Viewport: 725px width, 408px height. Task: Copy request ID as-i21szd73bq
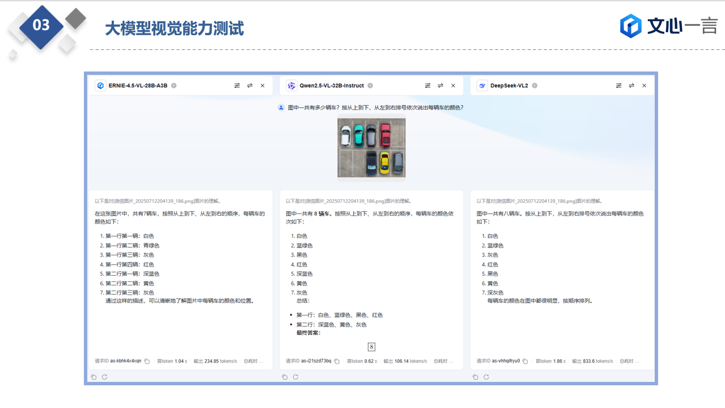pyautogui.click(x=337, y=361)
